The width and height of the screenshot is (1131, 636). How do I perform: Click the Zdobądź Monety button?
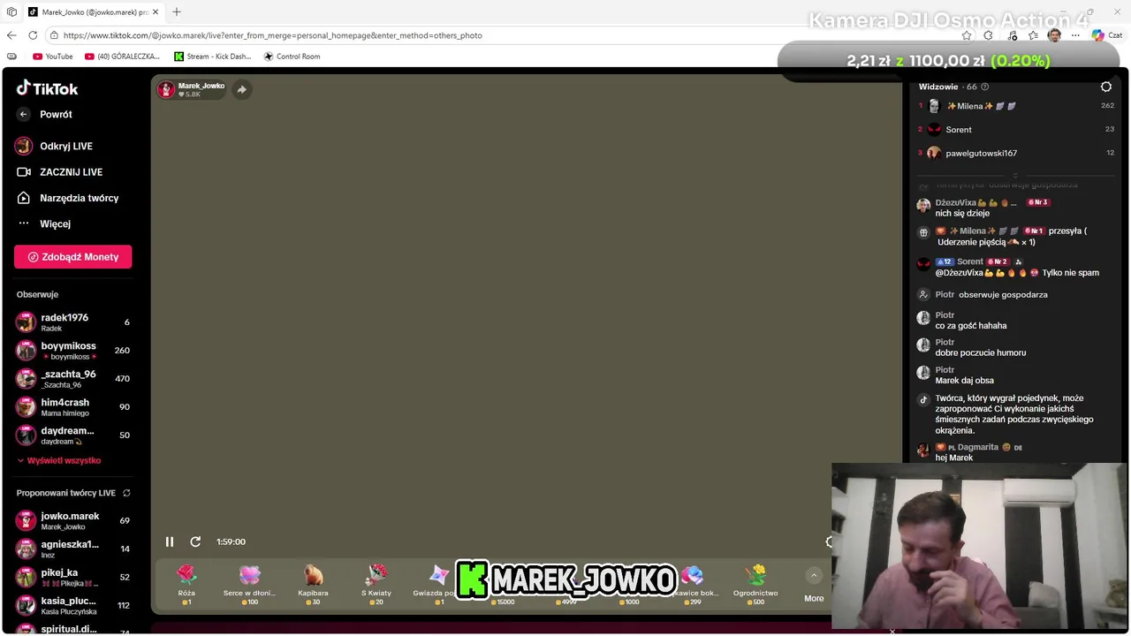72,257
